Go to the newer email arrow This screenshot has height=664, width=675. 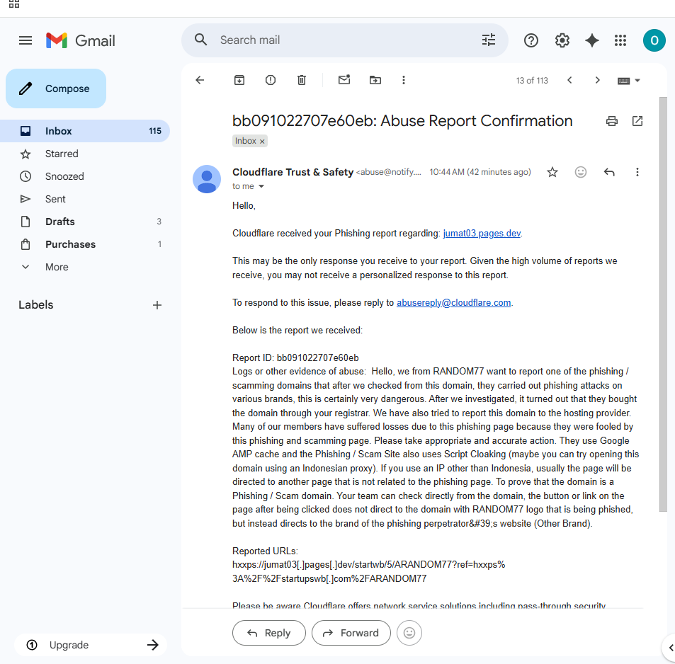click(569, 80)
